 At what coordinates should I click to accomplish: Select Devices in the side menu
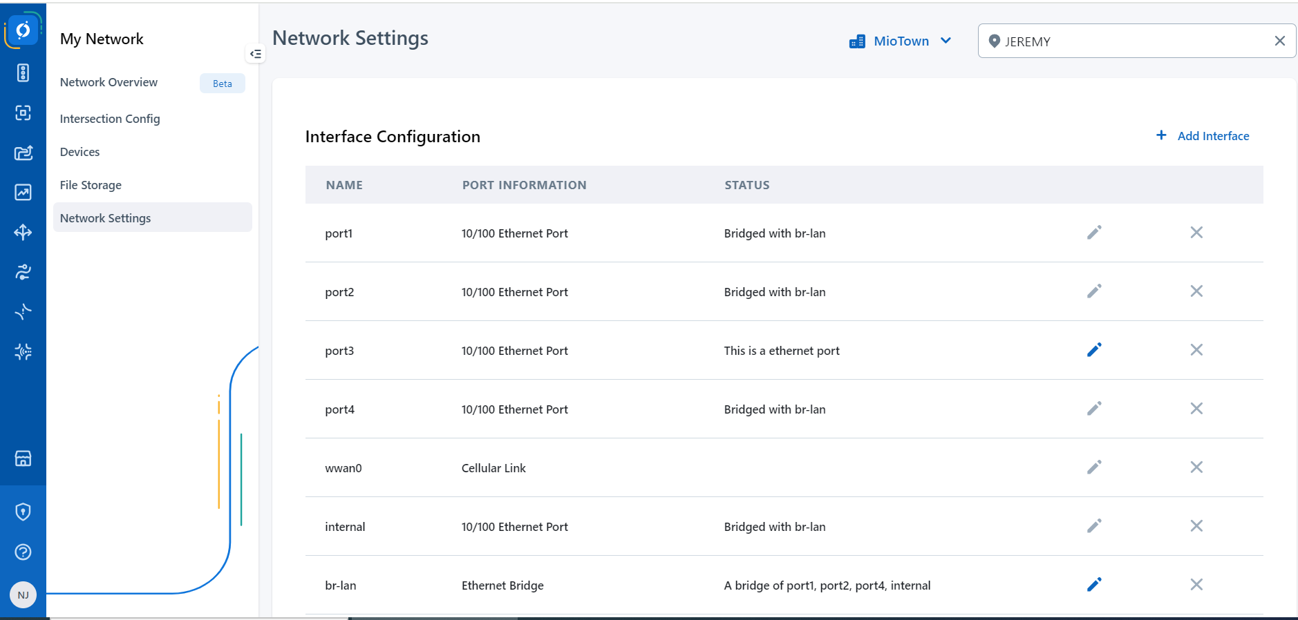coord(79,152)
